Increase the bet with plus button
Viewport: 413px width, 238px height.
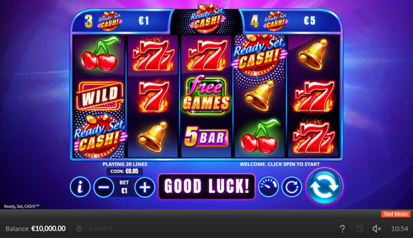tap(145, 187)
